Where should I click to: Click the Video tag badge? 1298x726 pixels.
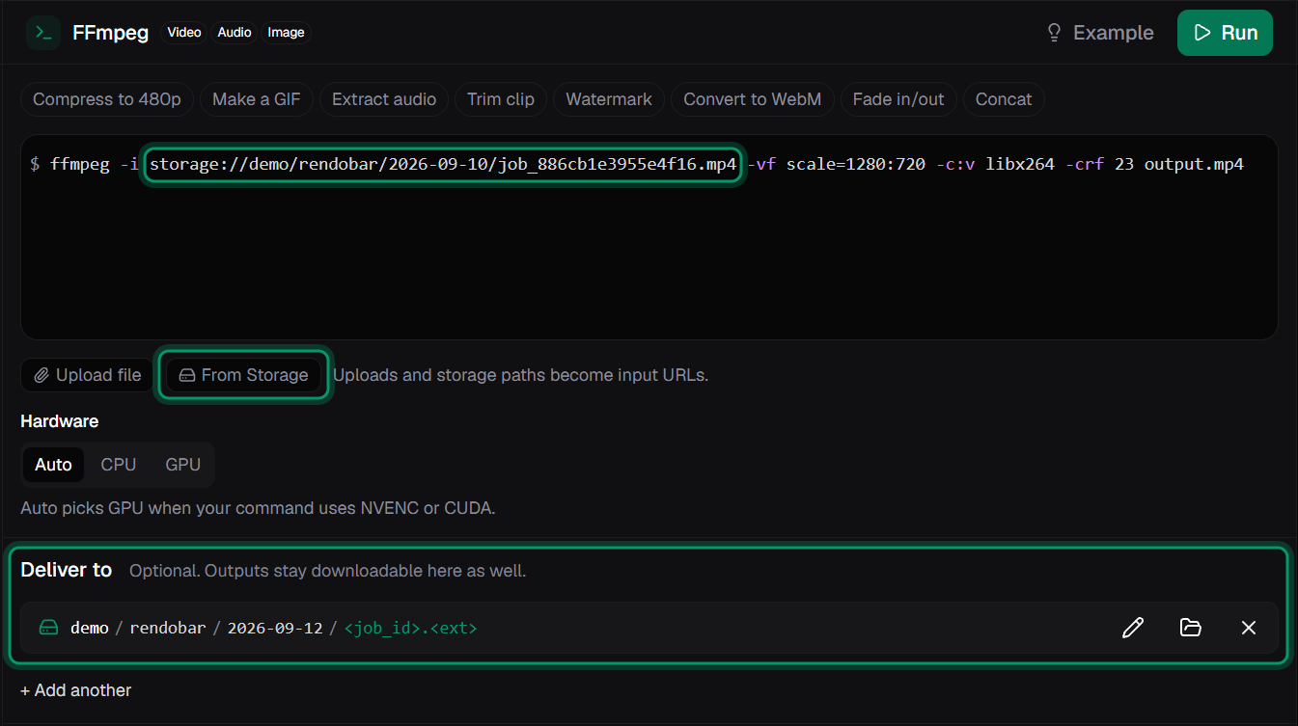[x=184, y=33]
